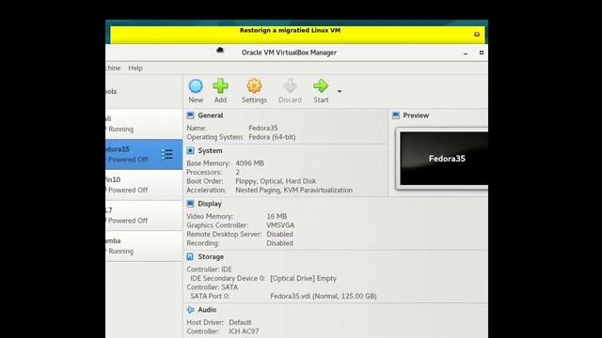This screenshot has width=602, height=338.
Task: Select the Samba running machine entry
Action: coord(144,246)
